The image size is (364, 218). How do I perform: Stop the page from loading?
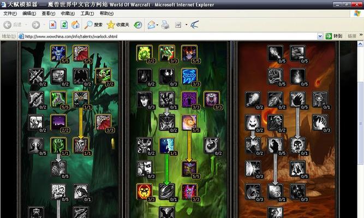[x=52, y=25]
